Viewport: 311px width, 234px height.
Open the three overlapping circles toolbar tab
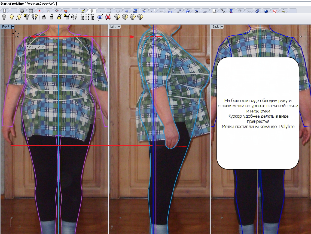click(x=196, y=11)
